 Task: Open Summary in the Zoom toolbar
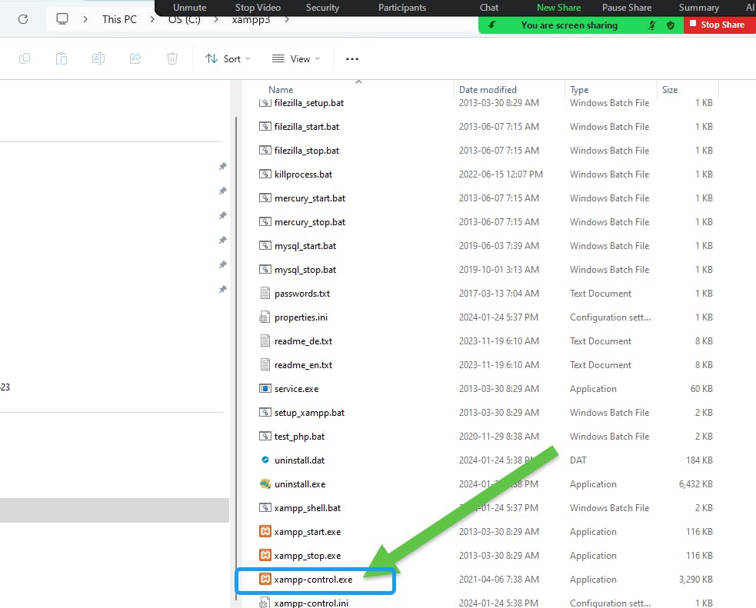(x=698, y=8)
